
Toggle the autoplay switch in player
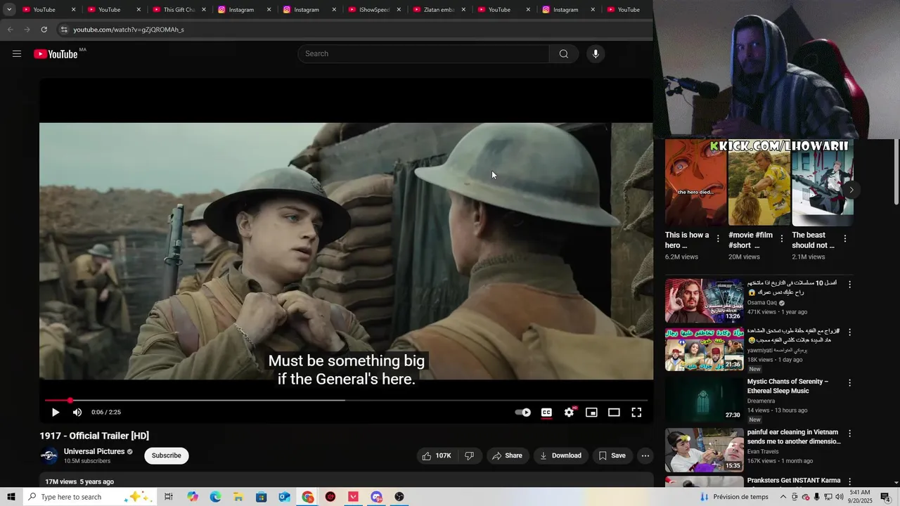(x=523, y=413)
